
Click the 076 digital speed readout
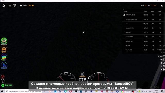[x=82, y=80]
